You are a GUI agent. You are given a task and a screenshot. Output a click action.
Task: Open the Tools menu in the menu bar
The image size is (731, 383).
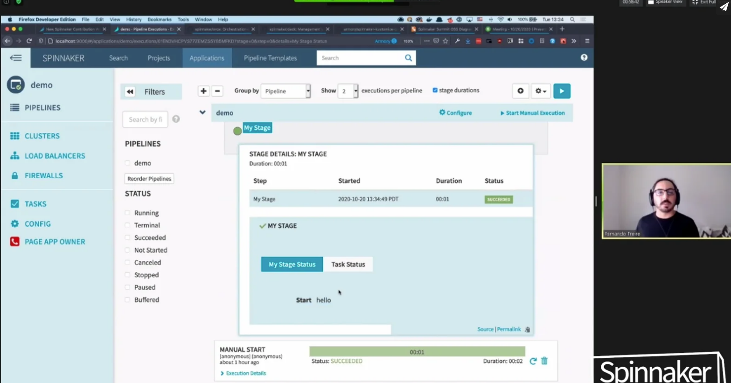[x=183, y=20]
